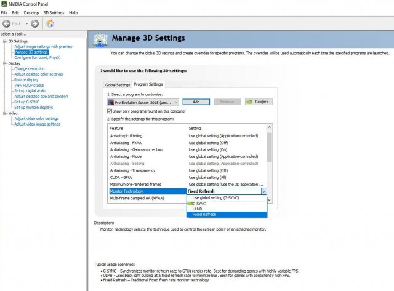This screenshot has width=394, height=291.
Task: Open the 3D Settings menu
Action: pyautogui.click(x=54, y=12)
